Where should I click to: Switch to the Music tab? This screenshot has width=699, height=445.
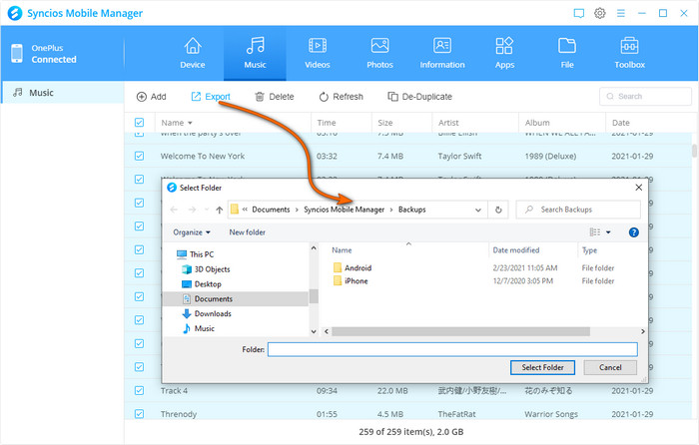[x=255, y=53]
